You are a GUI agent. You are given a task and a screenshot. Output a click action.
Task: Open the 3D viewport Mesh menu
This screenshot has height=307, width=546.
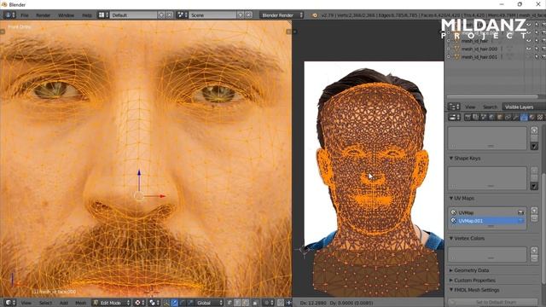[x=80, y=303]
